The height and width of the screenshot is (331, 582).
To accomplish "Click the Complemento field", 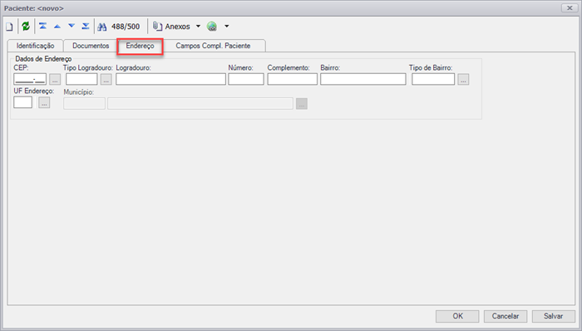I will coord(293,79).
